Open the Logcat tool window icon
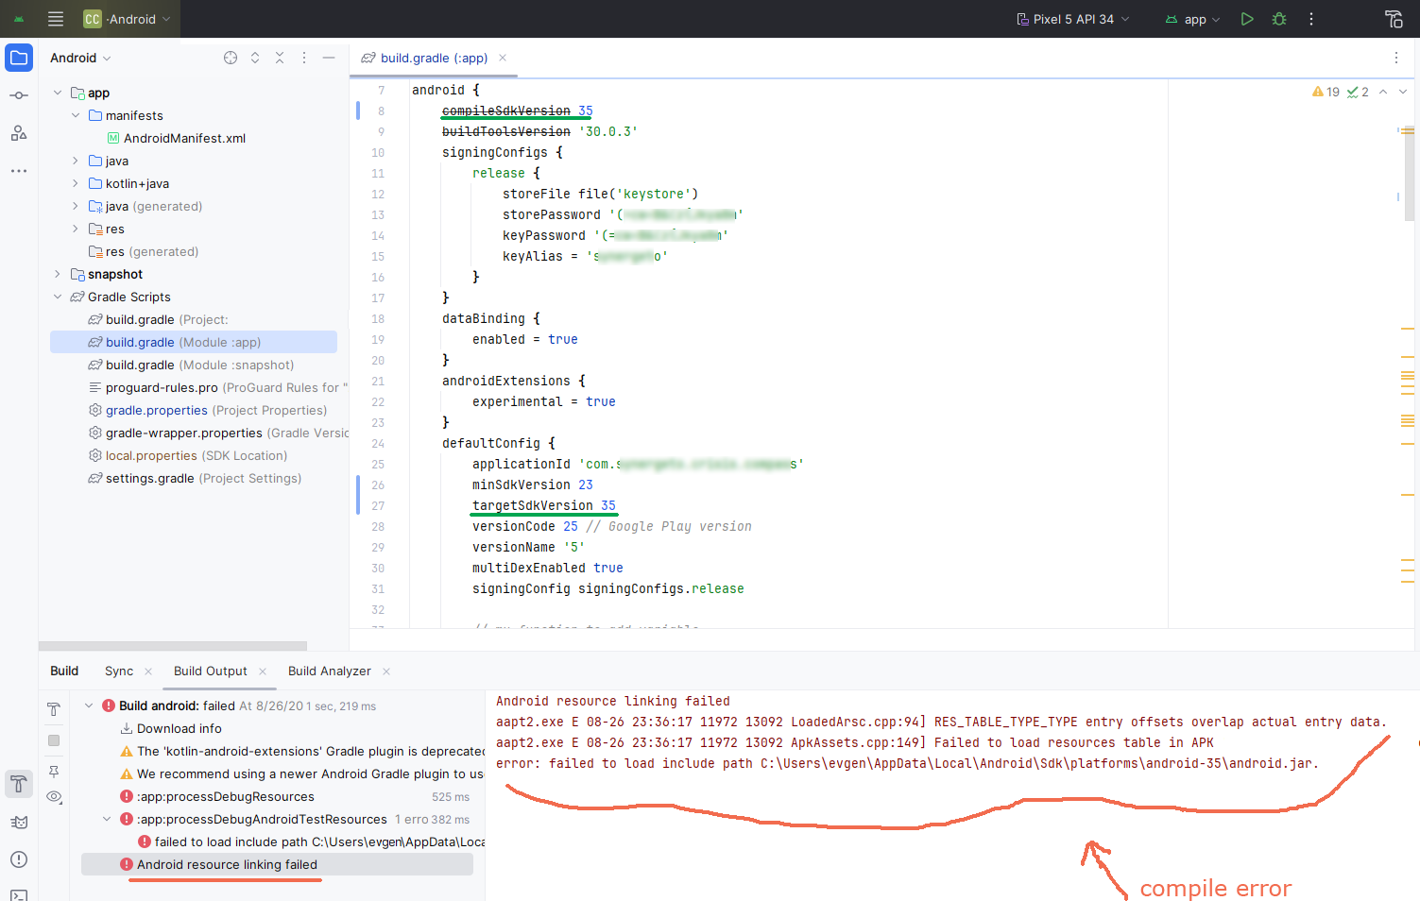 [19, 822]
